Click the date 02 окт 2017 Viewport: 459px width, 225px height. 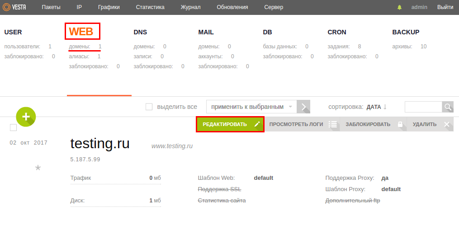coord(28,143)
